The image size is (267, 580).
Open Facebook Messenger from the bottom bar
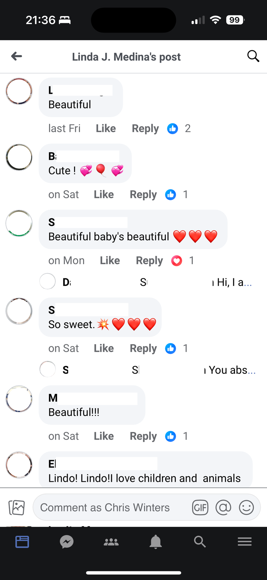[x=66, y=542]
